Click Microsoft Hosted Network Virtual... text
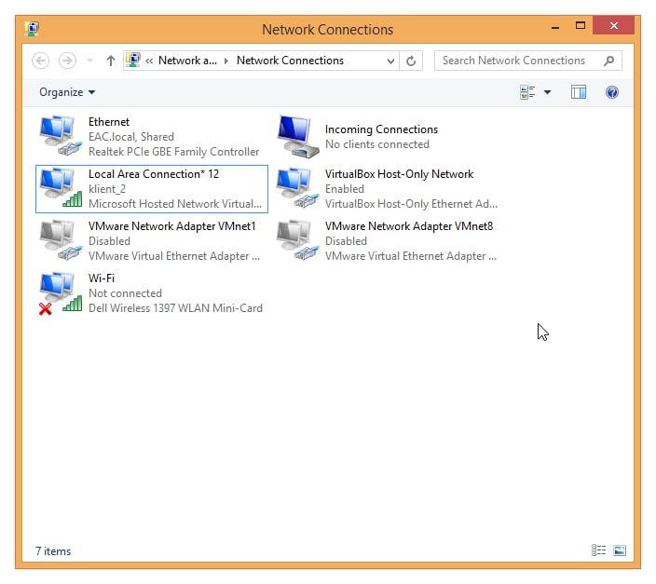Viewport: 656px width, 584px height. (x=175, y=204)
